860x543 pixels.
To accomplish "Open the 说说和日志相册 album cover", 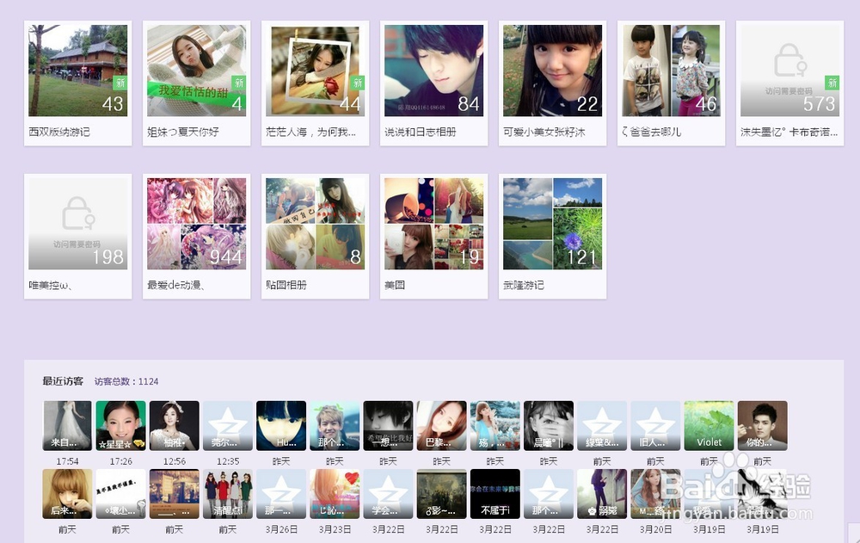I will tap(433, 71).
